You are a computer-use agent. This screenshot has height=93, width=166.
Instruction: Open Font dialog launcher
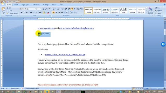coord(50,16)
